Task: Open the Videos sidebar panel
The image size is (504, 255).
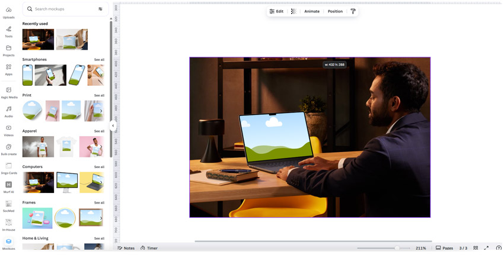Action: pyautogui.click(x=9, y=130)
